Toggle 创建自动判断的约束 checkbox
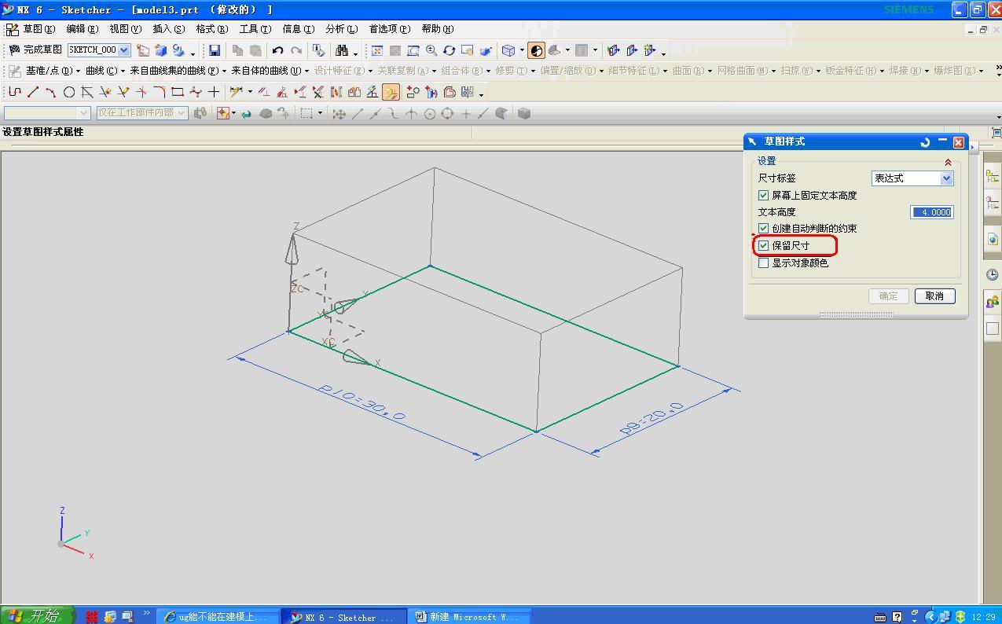The height and width of the screenshot is (624, 1002). 763,228
